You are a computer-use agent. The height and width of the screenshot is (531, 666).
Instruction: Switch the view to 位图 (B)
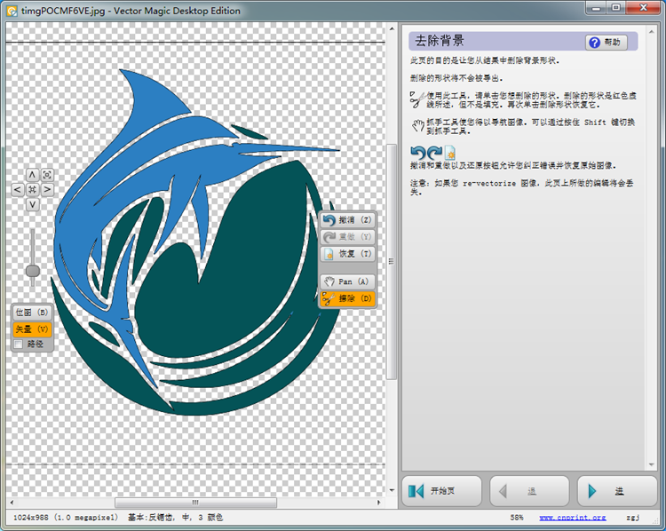tap(31, 313)
